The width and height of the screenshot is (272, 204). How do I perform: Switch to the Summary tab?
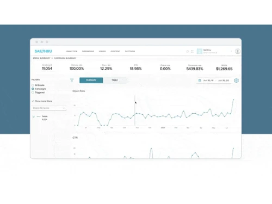pos(91,80)
